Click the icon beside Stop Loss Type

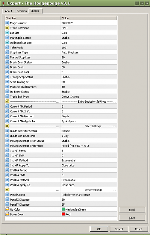[8, 52]
